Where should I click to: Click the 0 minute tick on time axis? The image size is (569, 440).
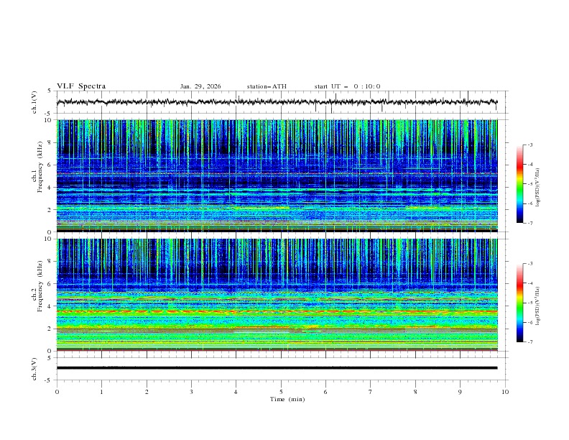tap(57, 392)
